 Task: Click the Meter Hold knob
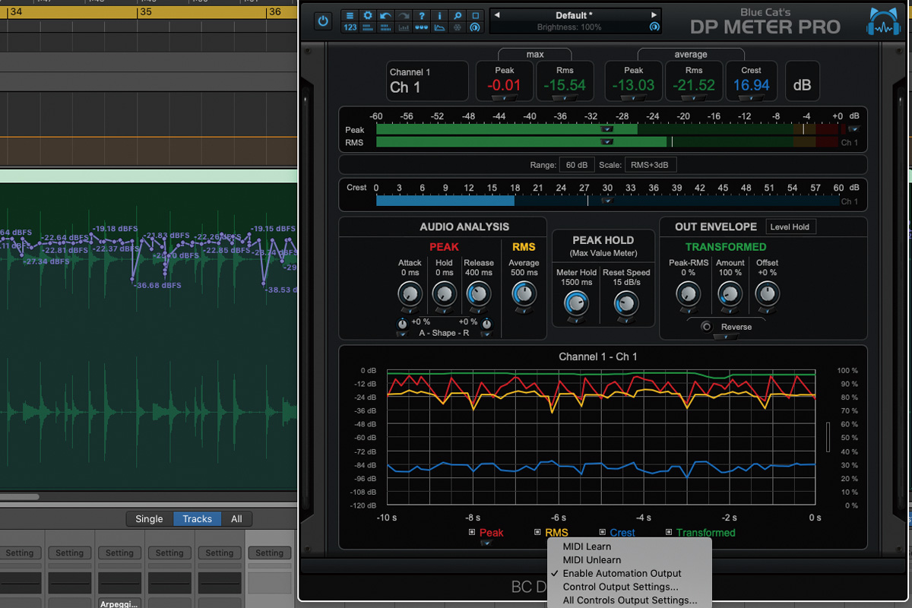576,304
